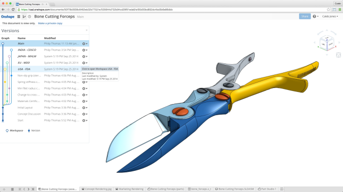The image size is (343, 192).
Task: Open the gear menu for EU - MDD
Action: pos(85,63)
